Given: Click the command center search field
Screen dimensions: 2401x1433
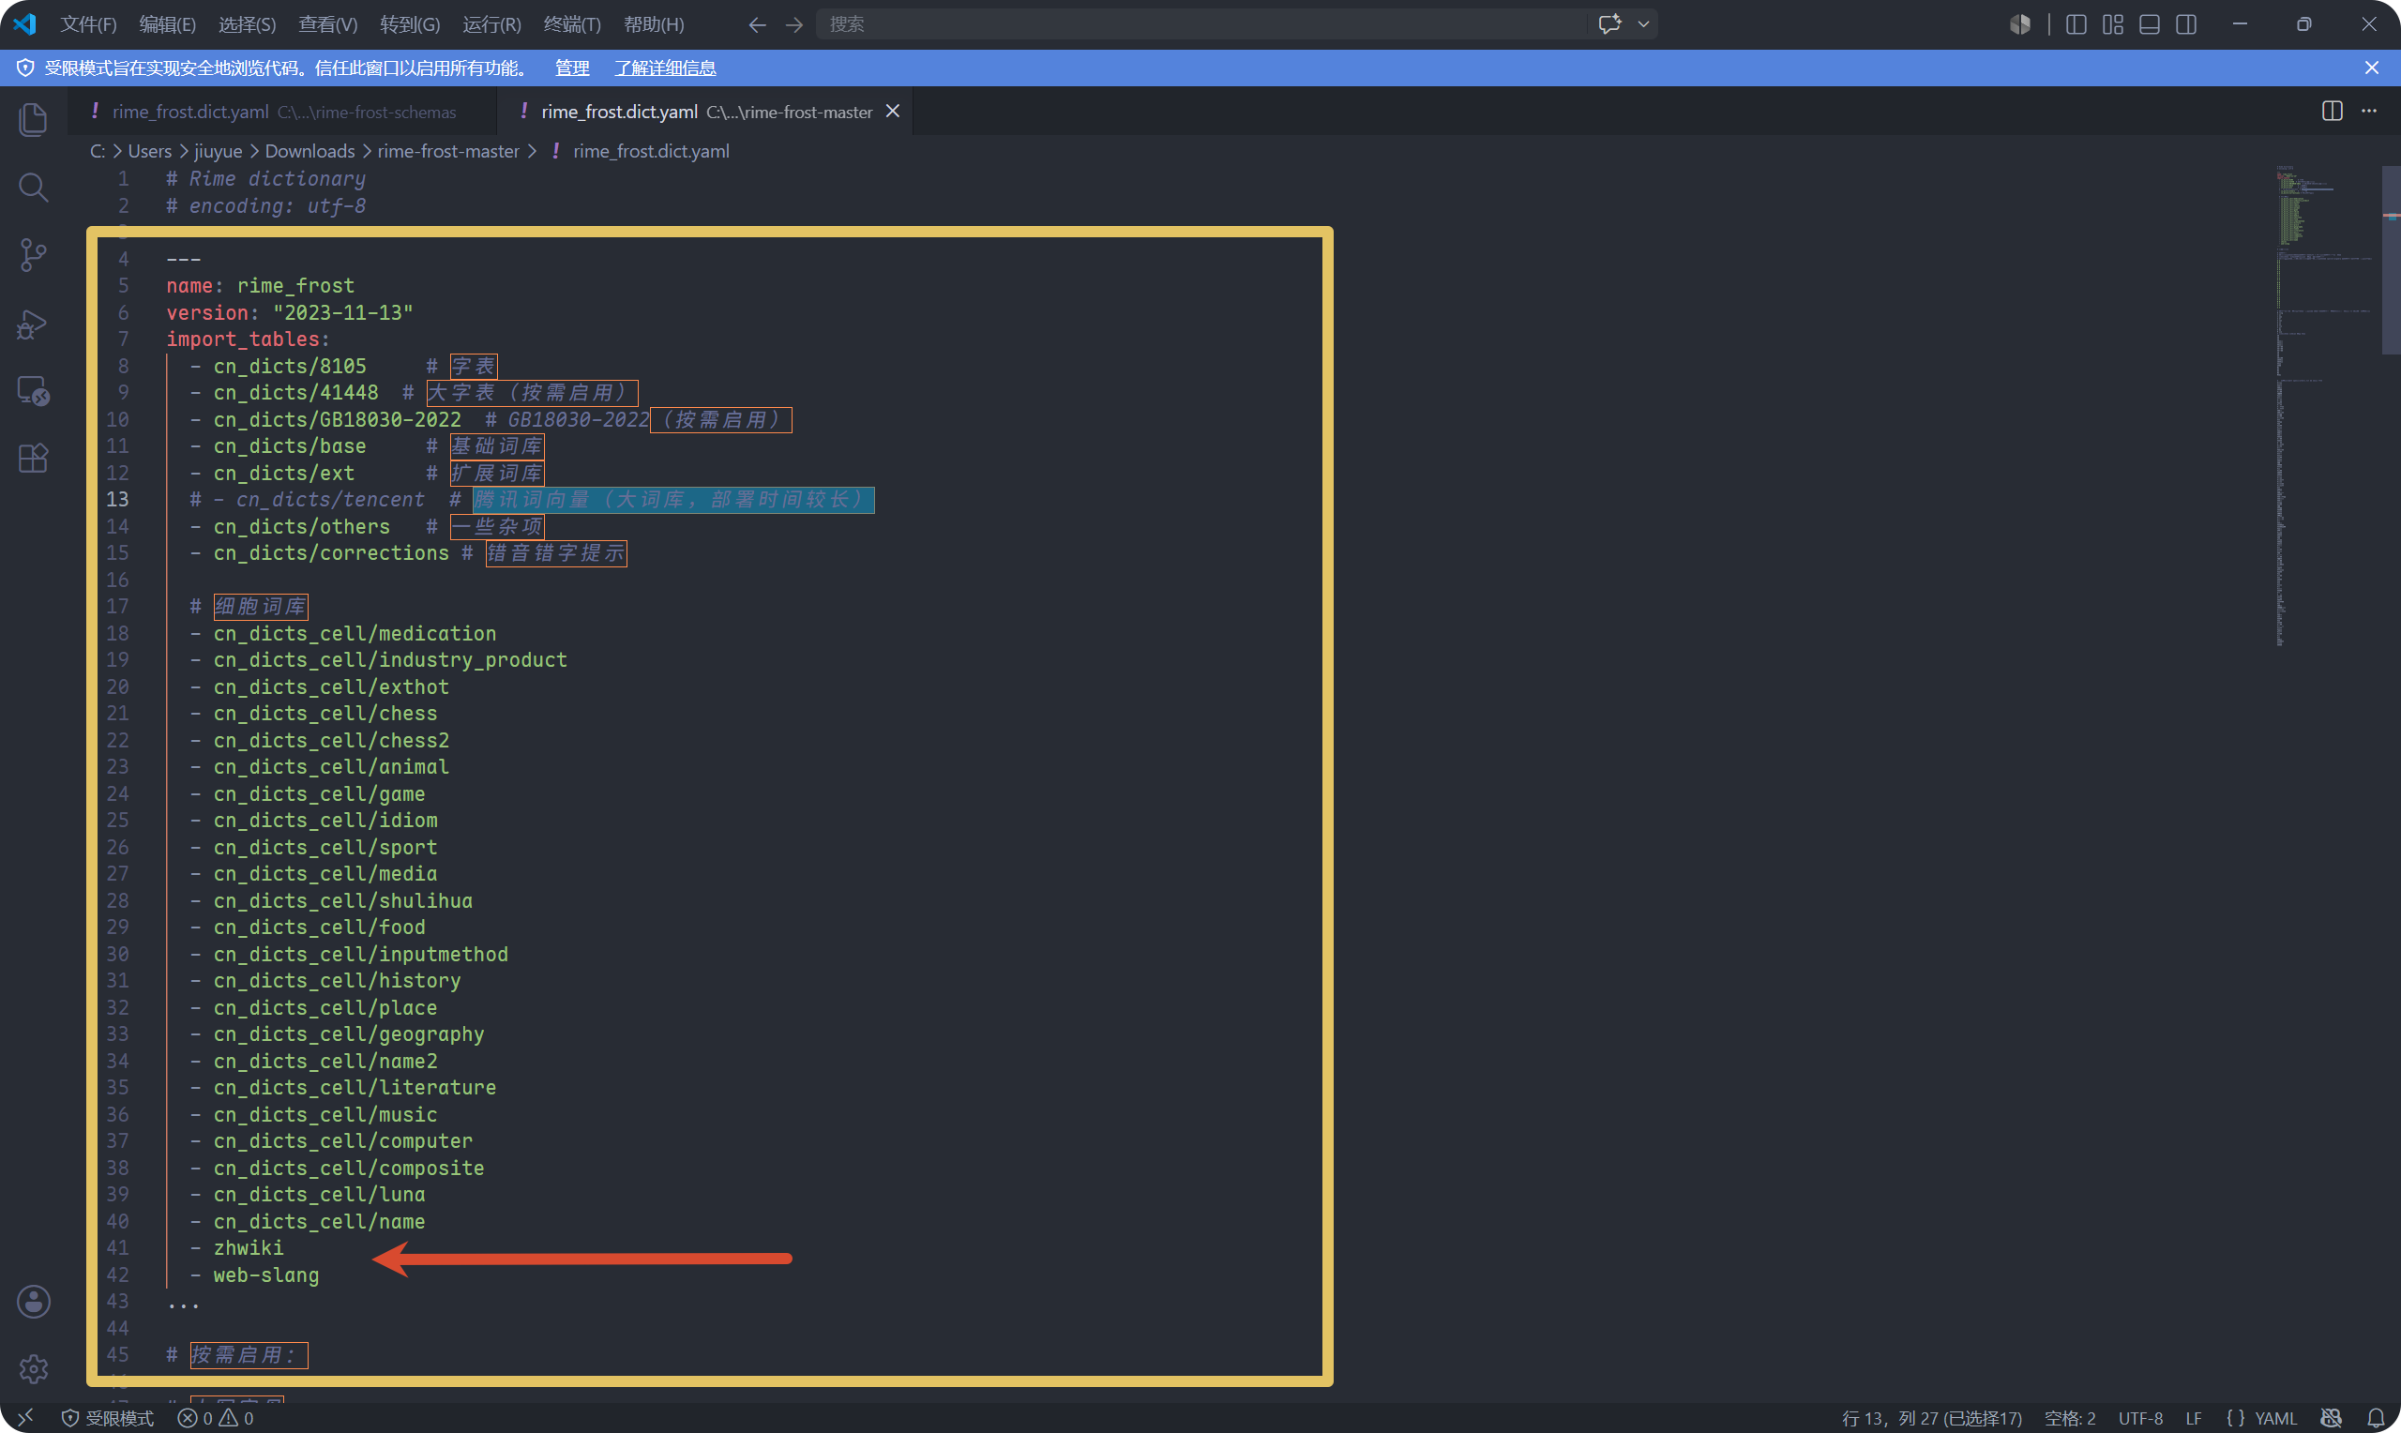Looking at the screenshot, I should tap(1201, 24).
